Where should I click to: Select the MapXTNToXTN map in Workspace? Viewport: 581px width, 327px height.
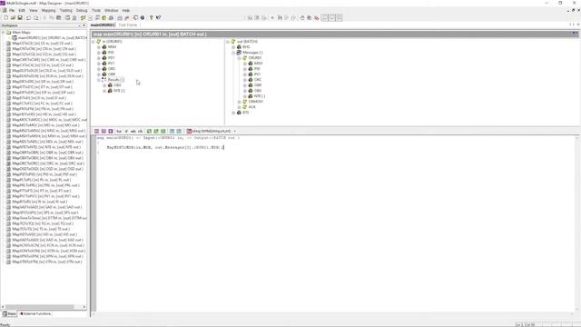pos(47,262)
